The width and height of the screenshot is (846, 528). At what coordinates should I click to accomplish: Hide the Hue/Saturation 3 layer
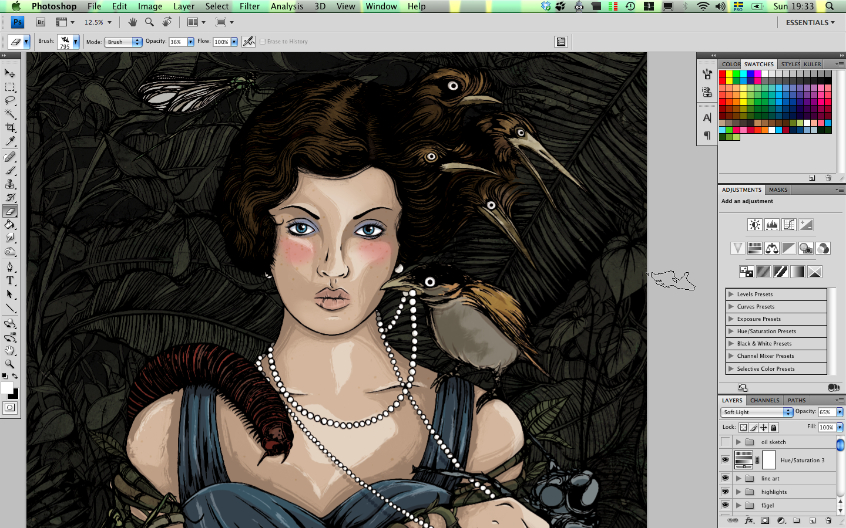(726, 460)
